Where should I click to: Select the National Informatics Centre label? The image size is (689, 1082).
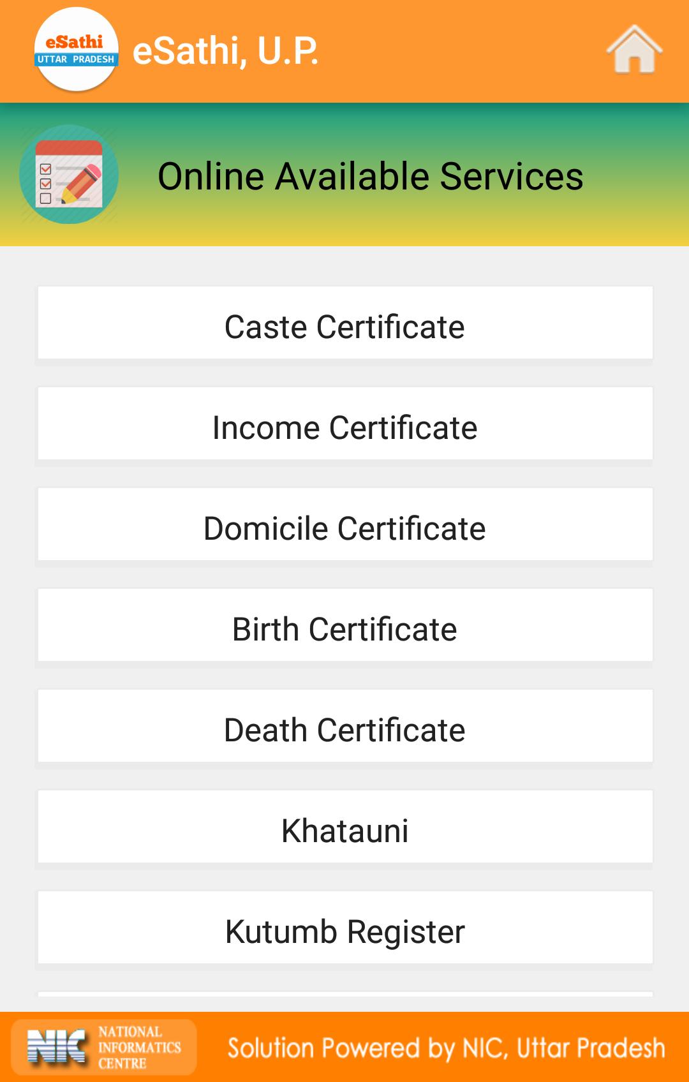[x=139, y=1048]
